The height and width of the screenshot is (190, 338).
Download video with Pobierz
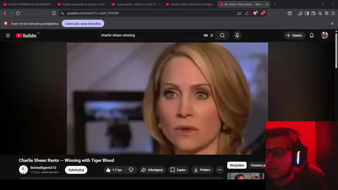point(202,170)
